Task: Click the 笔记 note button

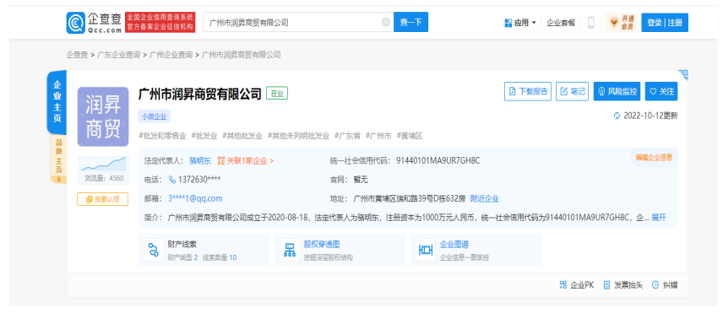Action: pyautogui.click(x=572, y=92)
